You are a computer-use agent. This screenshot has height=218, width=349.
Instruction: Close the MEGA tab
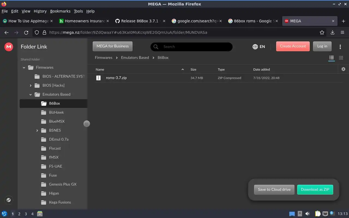coord(333,21)
